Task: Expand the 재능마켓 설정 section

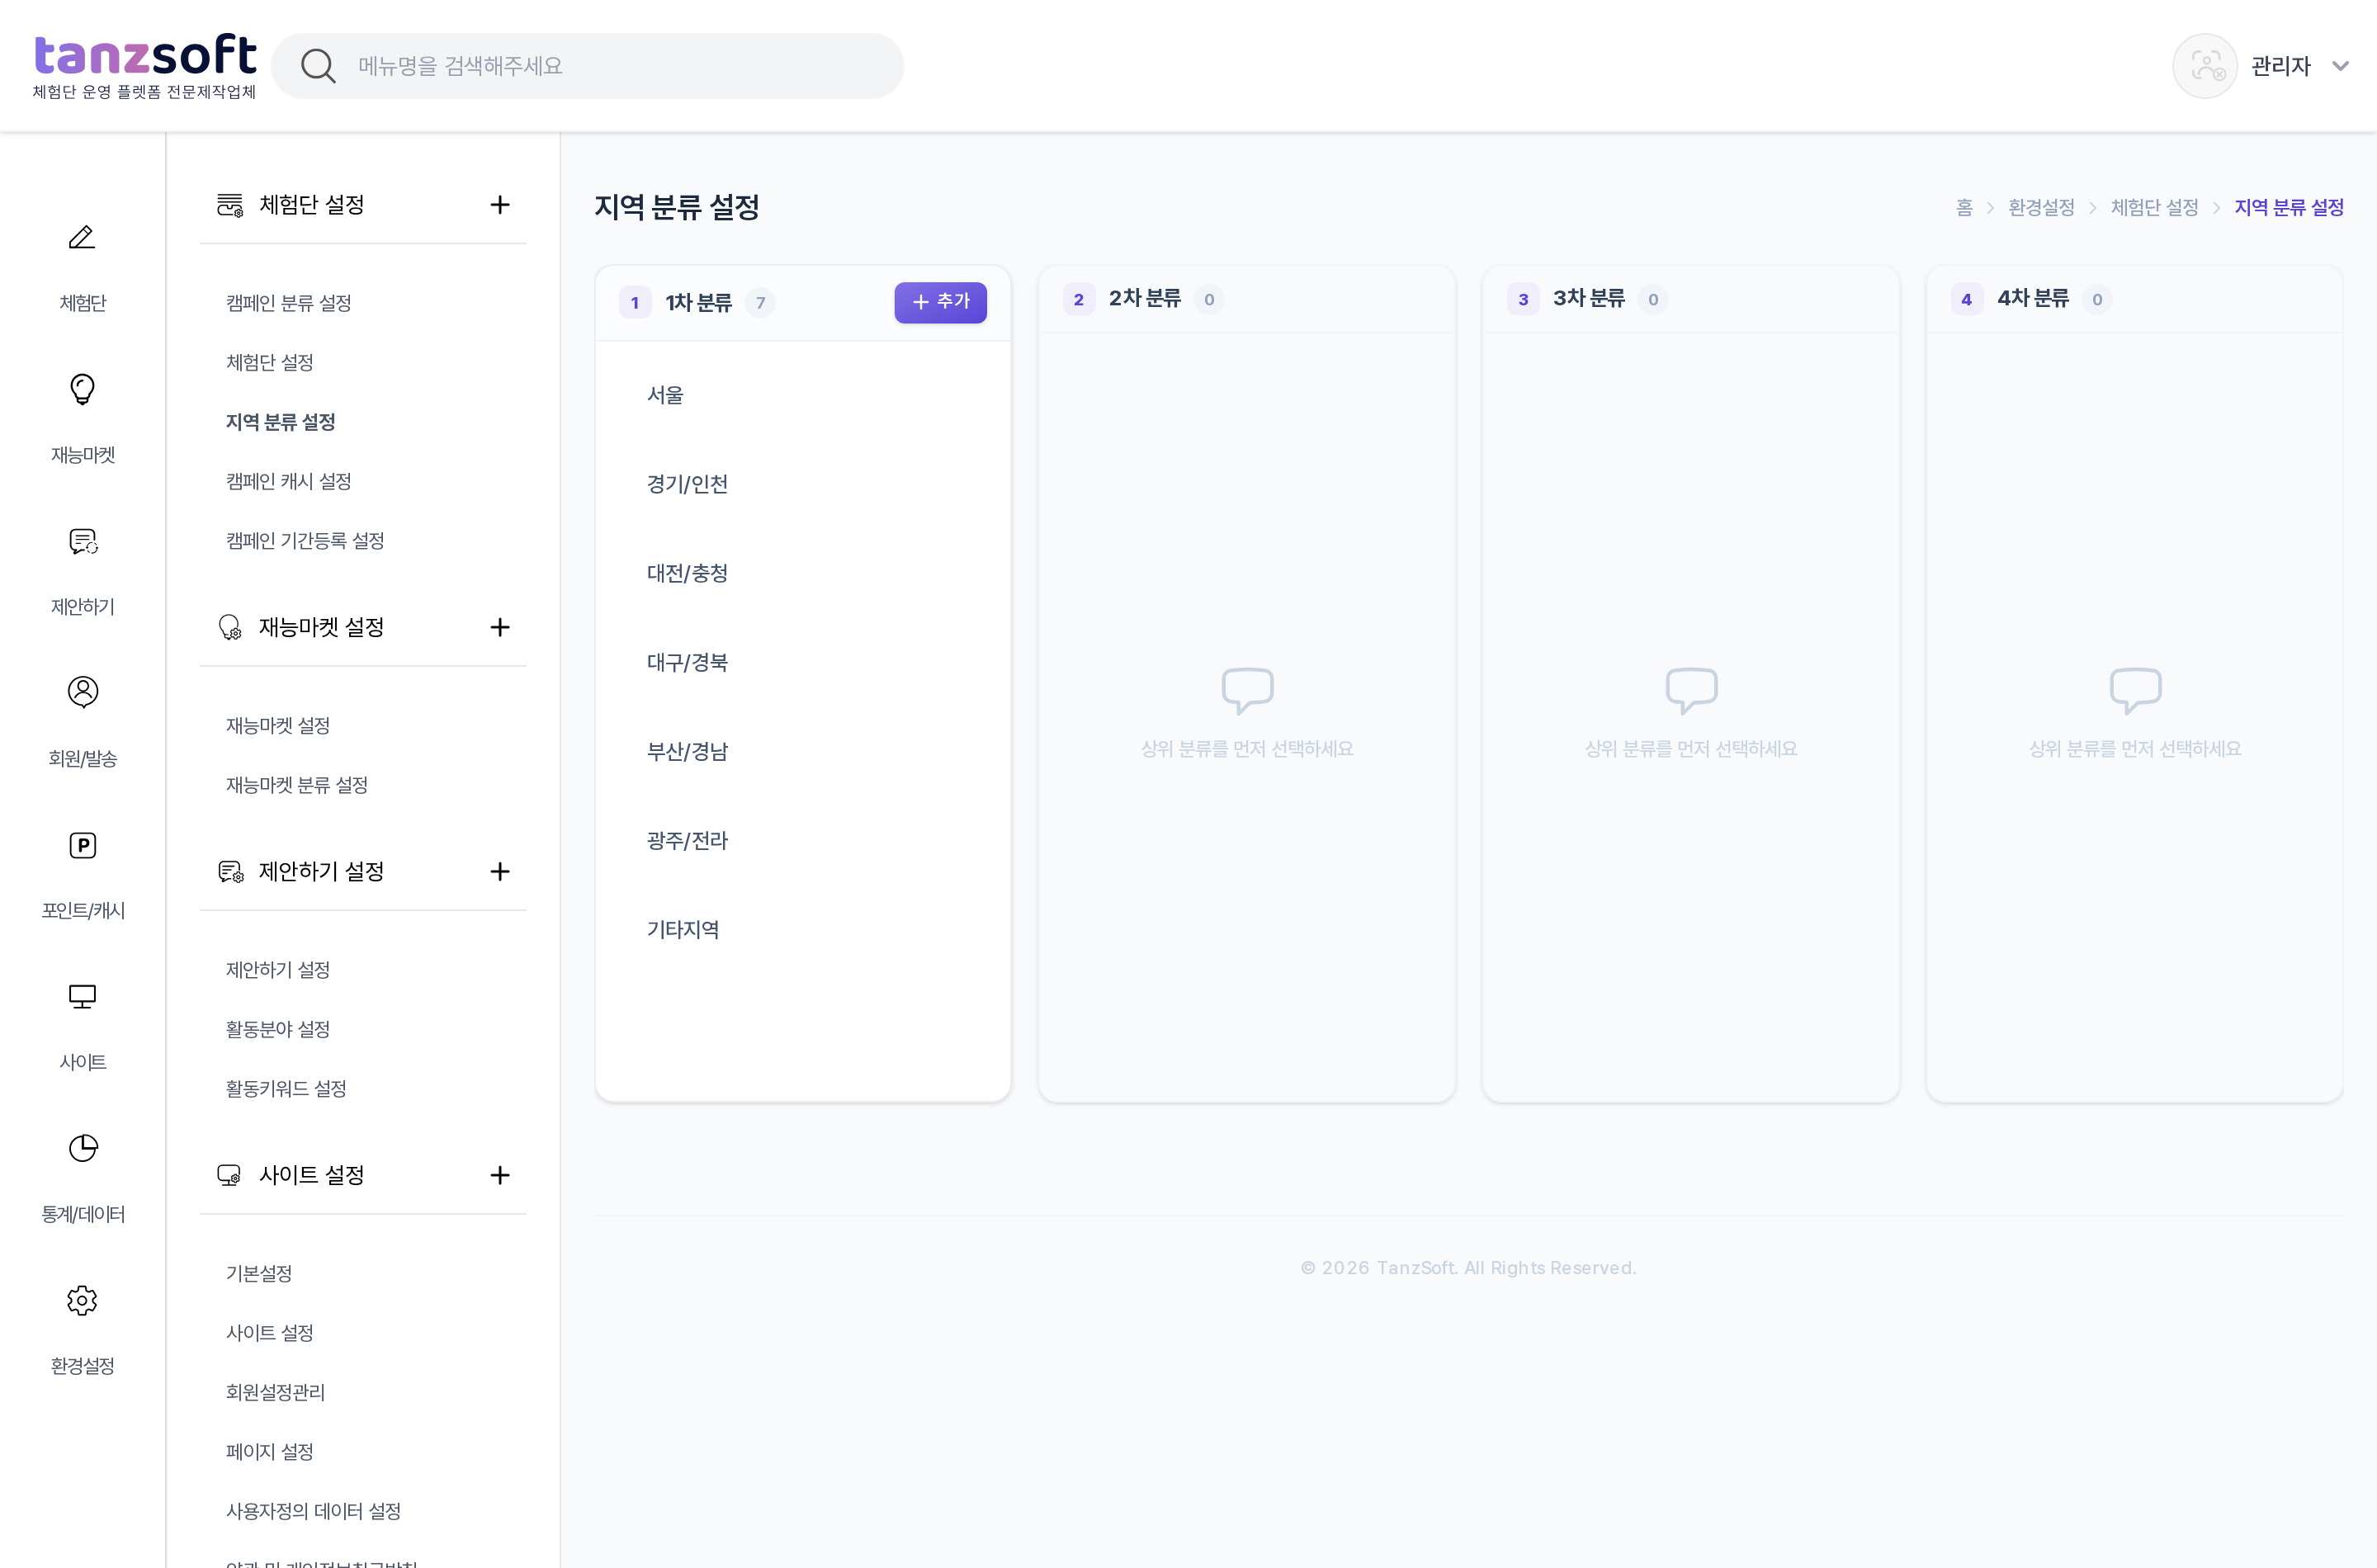Action: [x=500, y=627]
